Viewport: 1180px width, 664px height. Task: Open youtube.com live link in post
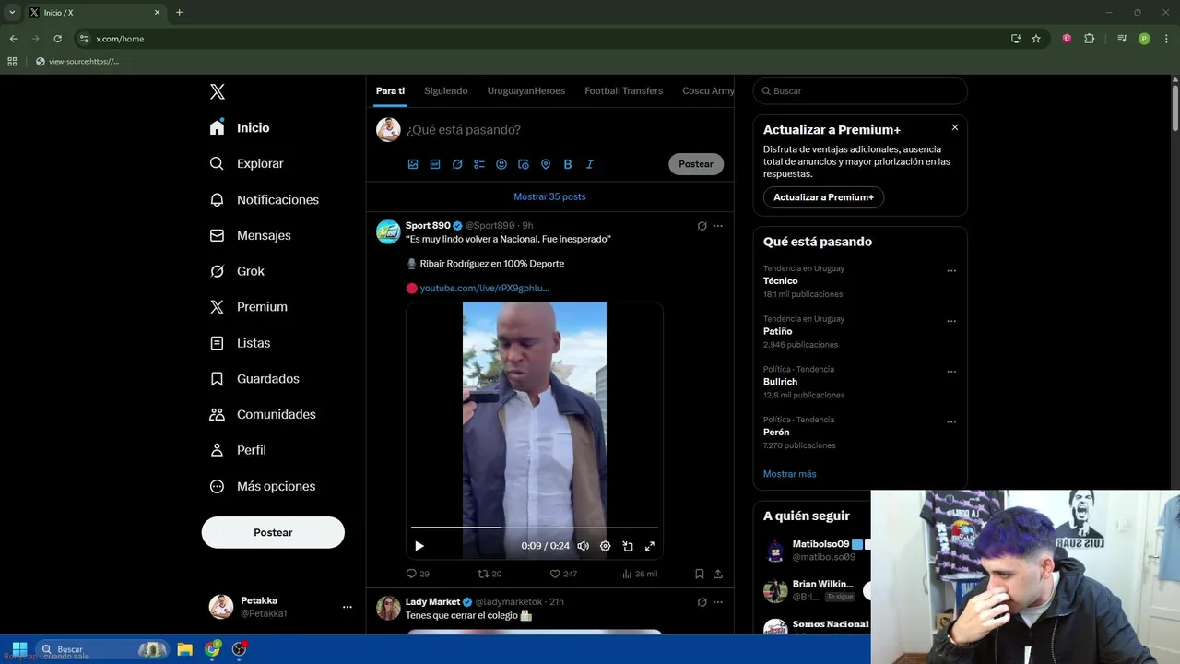click(484, 288)
